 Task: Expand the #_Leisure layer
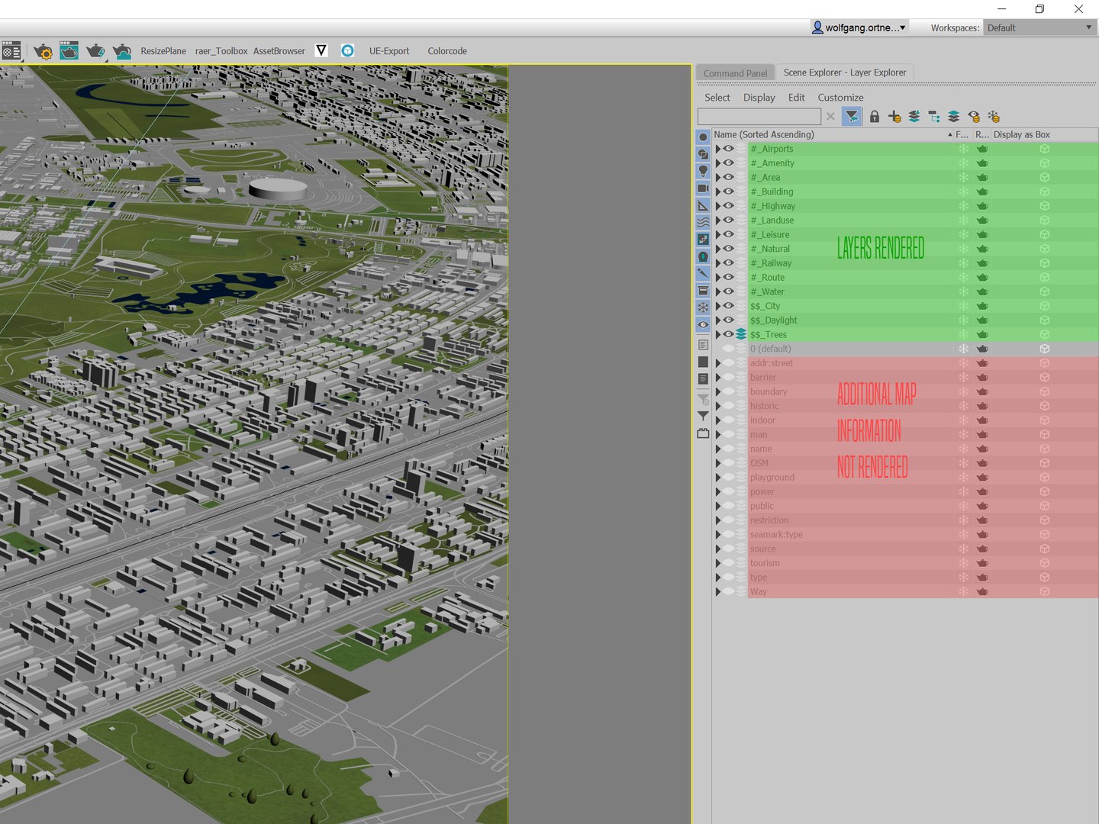(x=717, y=234)
